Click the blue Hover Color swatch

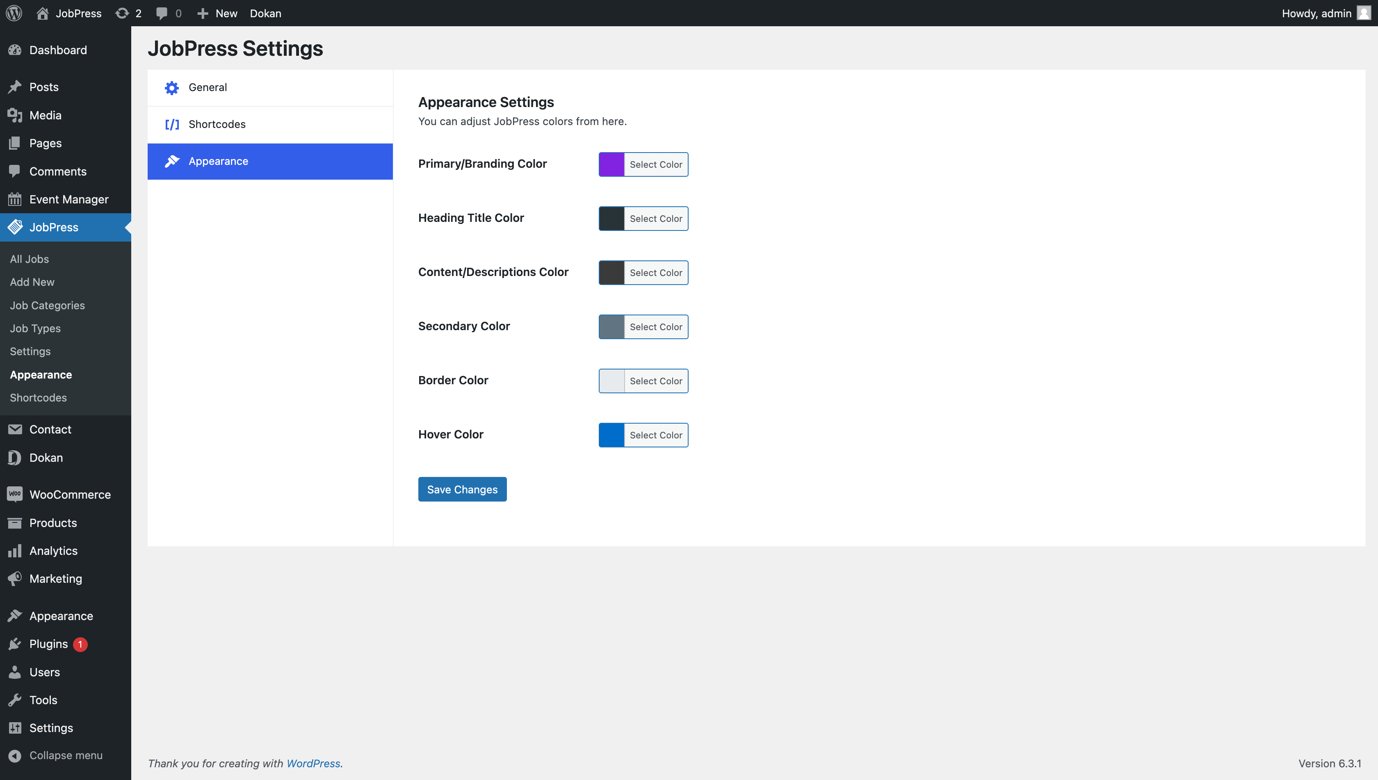pyautogui.click(x=611, y=435)
